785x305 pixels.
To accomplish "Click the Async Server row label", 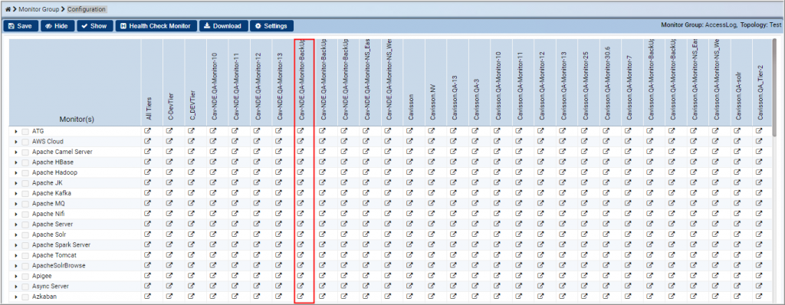I will [x=51, y=286].
